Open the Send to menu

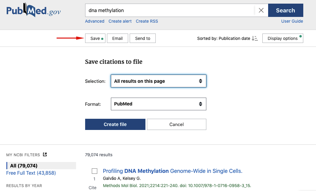coord(143,38)
